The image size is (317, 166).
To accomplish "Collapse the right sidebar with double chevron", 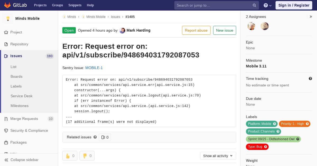I will [x=311, y=17].
